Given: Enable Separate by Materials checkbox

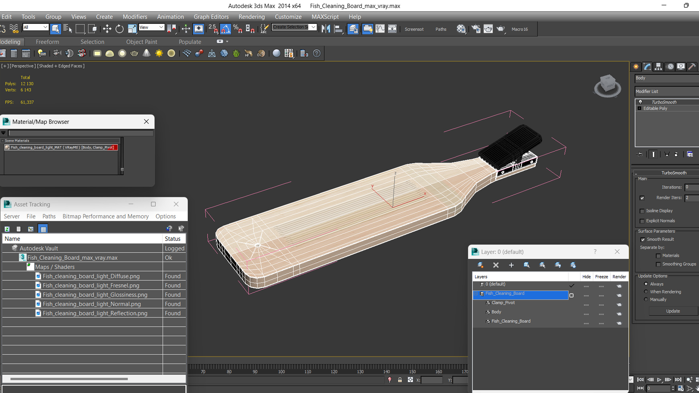Looking at the screenshot, I should pos(658,256).
